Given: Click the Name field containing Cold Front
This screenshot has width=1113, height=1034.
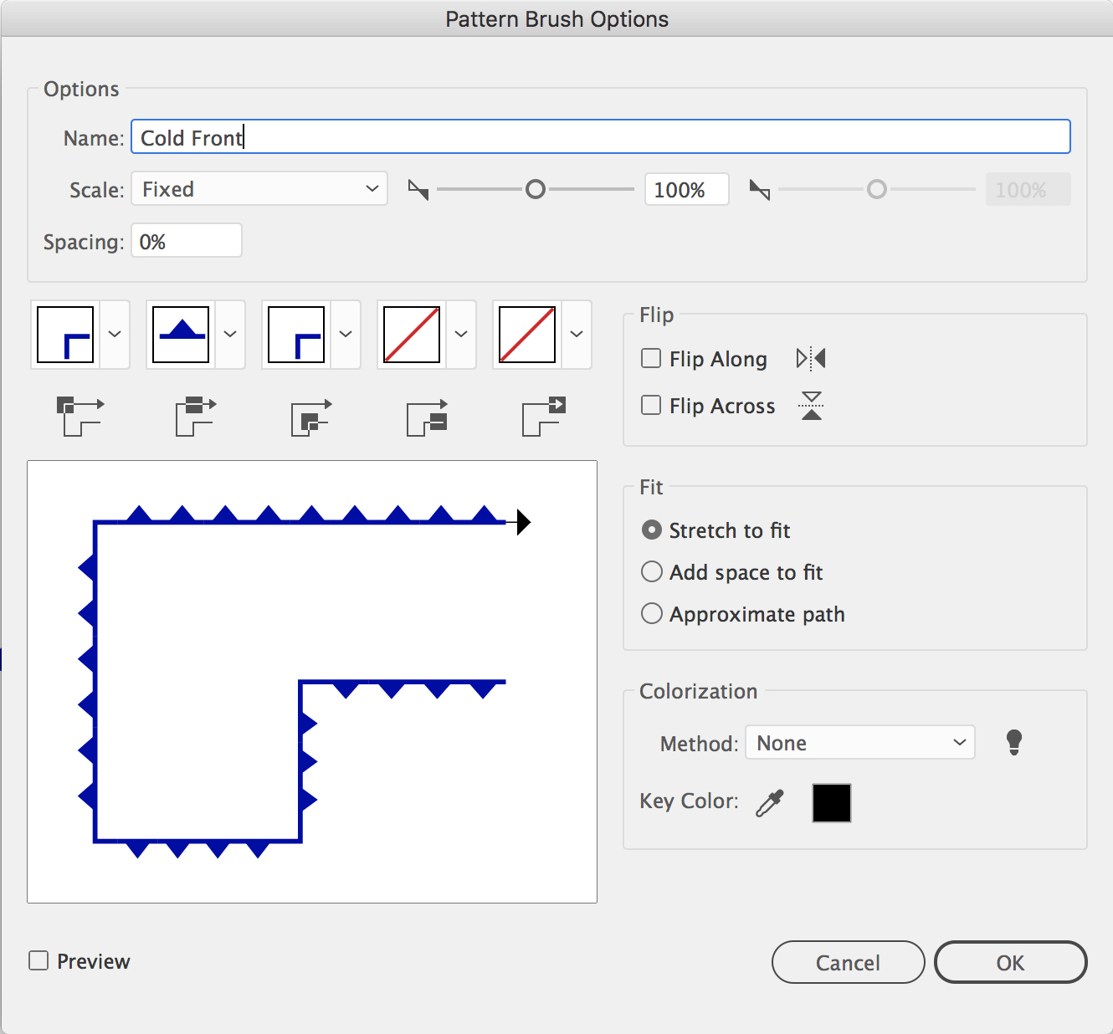Looking at the screenshot, I should tap(601, 137).
